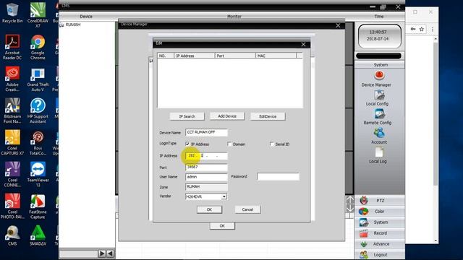Image resolution: width=463 pixels, height=260 pixels.
Task: Click the Password input field
Action: coord(278,176)
